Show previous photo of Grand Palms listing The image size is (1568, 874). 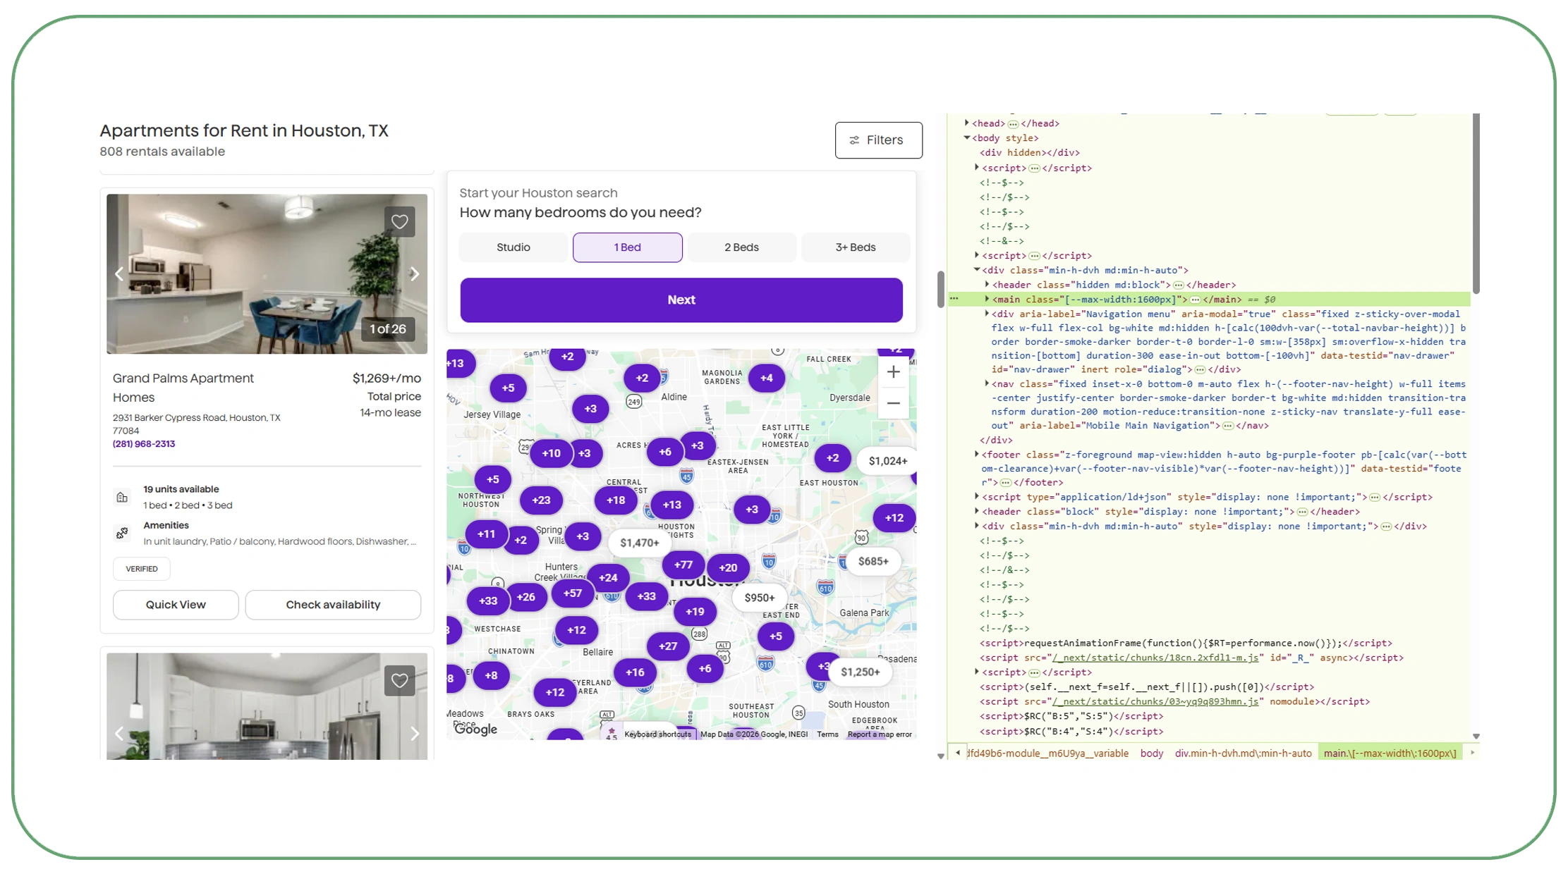click(x=119, y=274)
